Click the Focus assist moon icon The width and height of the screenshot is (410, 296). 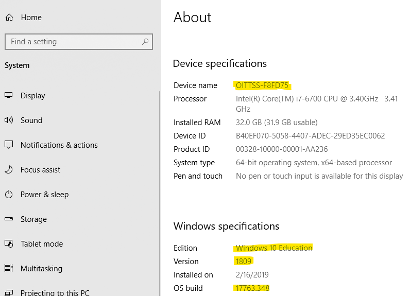tap(9, 170)
